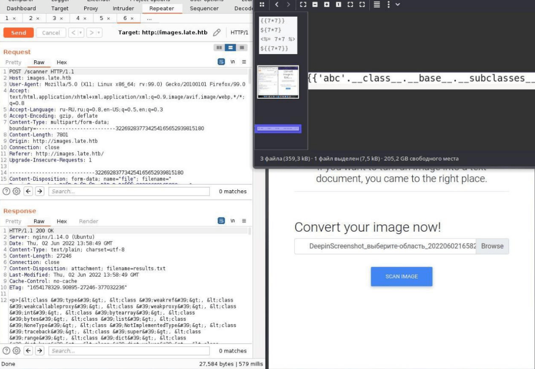Expand the chevron menu in image viewer
The height and width of the screenshot is (369, 535).
pos(398,4)
